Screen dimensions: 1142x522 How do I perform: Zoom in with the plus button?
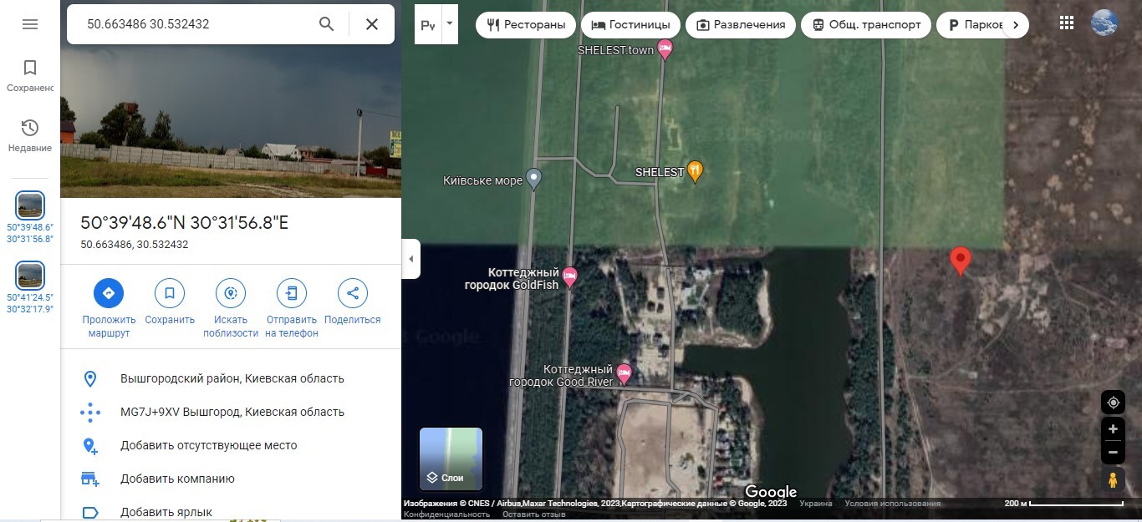[1113, 429]
